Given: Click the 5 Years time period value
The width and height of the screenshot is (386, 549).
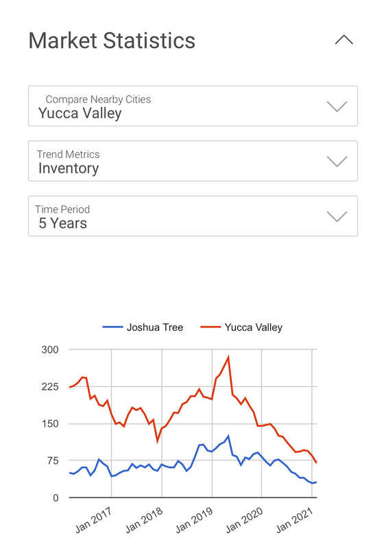Looking at the screenshot, I should [x=62, y=223].
